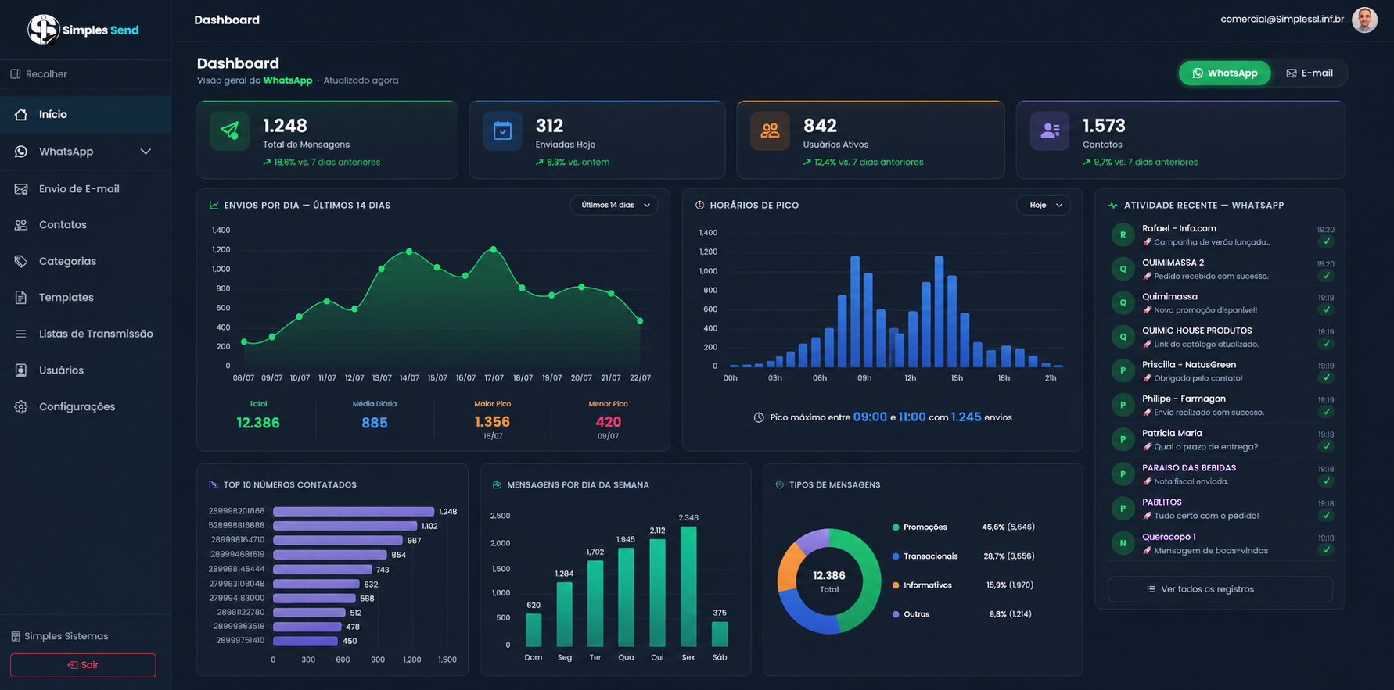
Task: Click the icon beside Tipos de Mensagens
Action: pyautogui.click(x=779, y=485)
